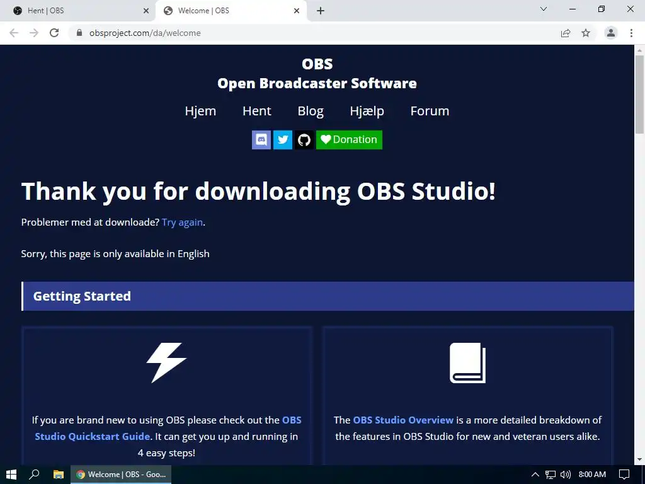This screenshot has width=645, height=484.
Task: Open Windows taskbar search
Action: click(34, 475)
